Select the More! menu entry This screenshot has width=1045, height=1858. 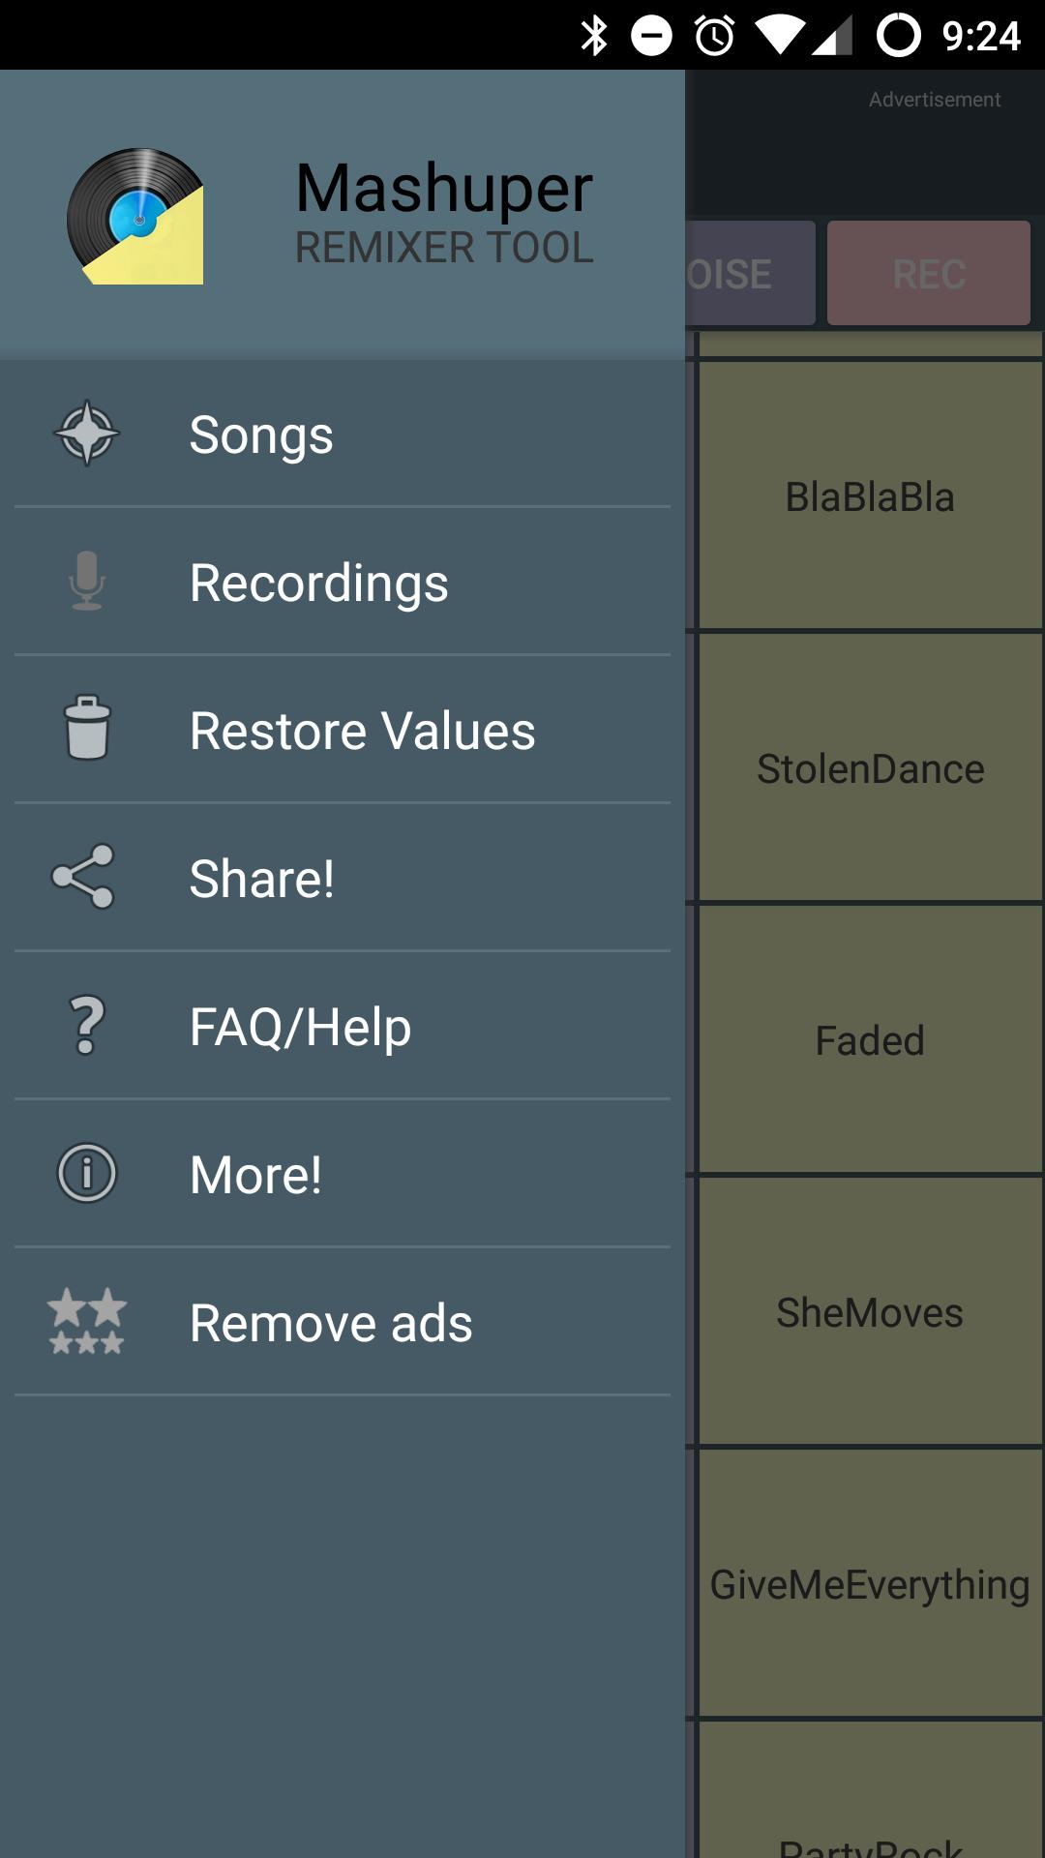(x=255, y=1175)
